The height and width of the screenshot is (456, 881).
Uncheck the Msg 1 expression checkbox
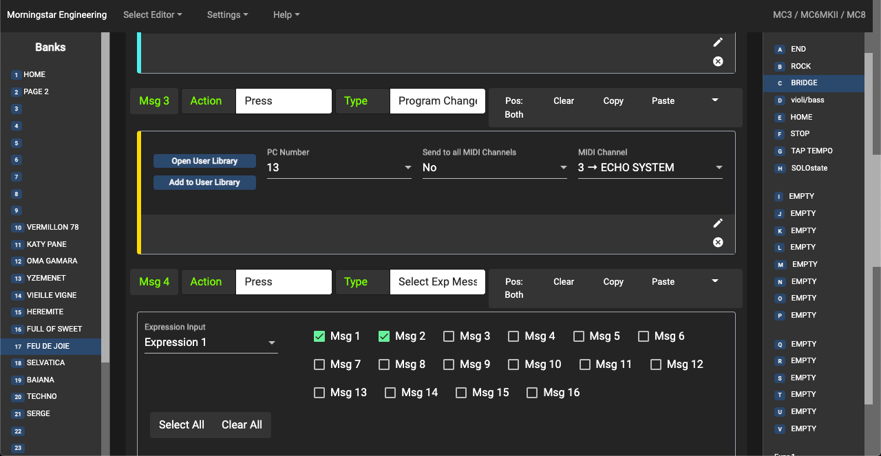(319, 336)
